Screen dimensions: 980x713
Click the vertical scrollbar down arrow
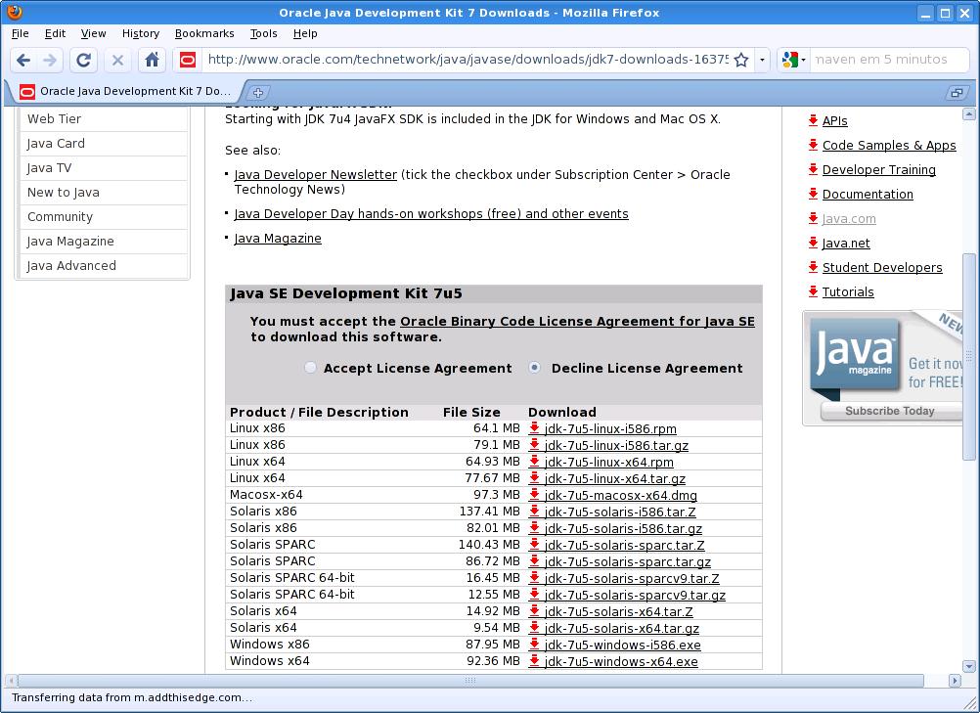(968, 666)
